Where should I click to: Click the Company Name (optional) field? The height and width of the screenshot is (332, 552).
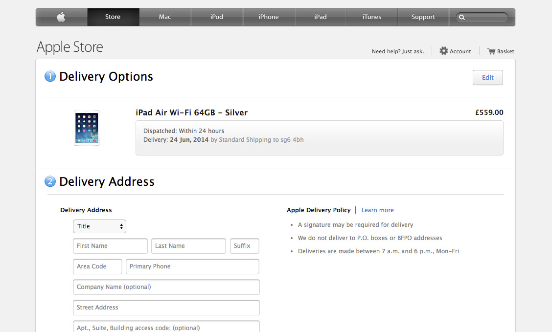pyautogui.click(x=166, y=287)
